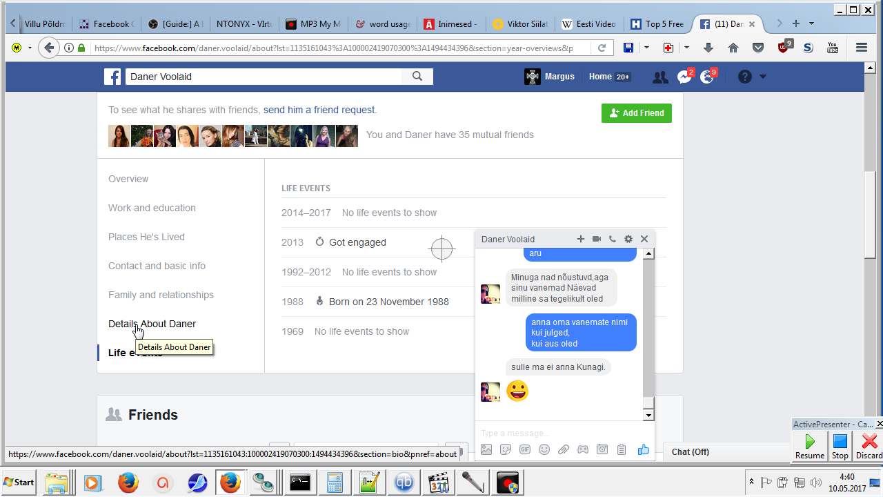Take a photo with the chat camera icon
The height and width of the screenshot is (497, 883).
tap(602, 449)
